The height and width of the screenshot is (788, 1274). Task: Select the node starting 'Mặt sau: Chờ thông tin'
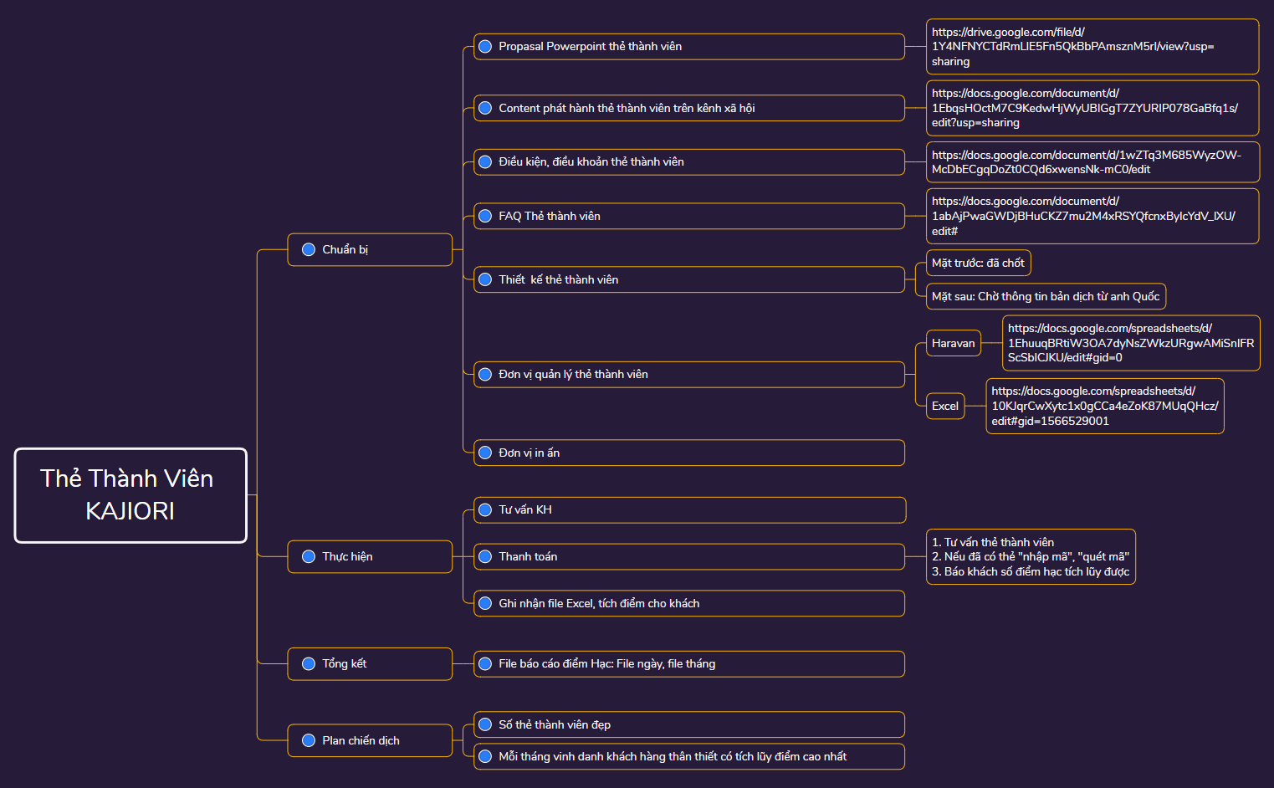(1046, 296)
